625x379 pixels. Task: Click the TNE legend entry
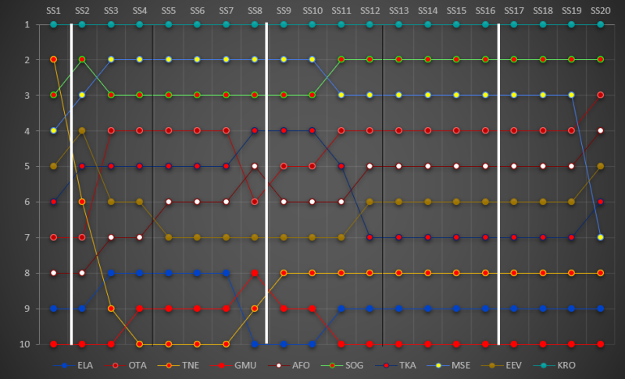pos(179,366)
